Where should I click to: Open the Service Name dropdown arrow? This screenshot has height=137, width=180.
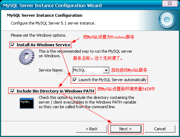pyautogui.click(x=106, y=70)
